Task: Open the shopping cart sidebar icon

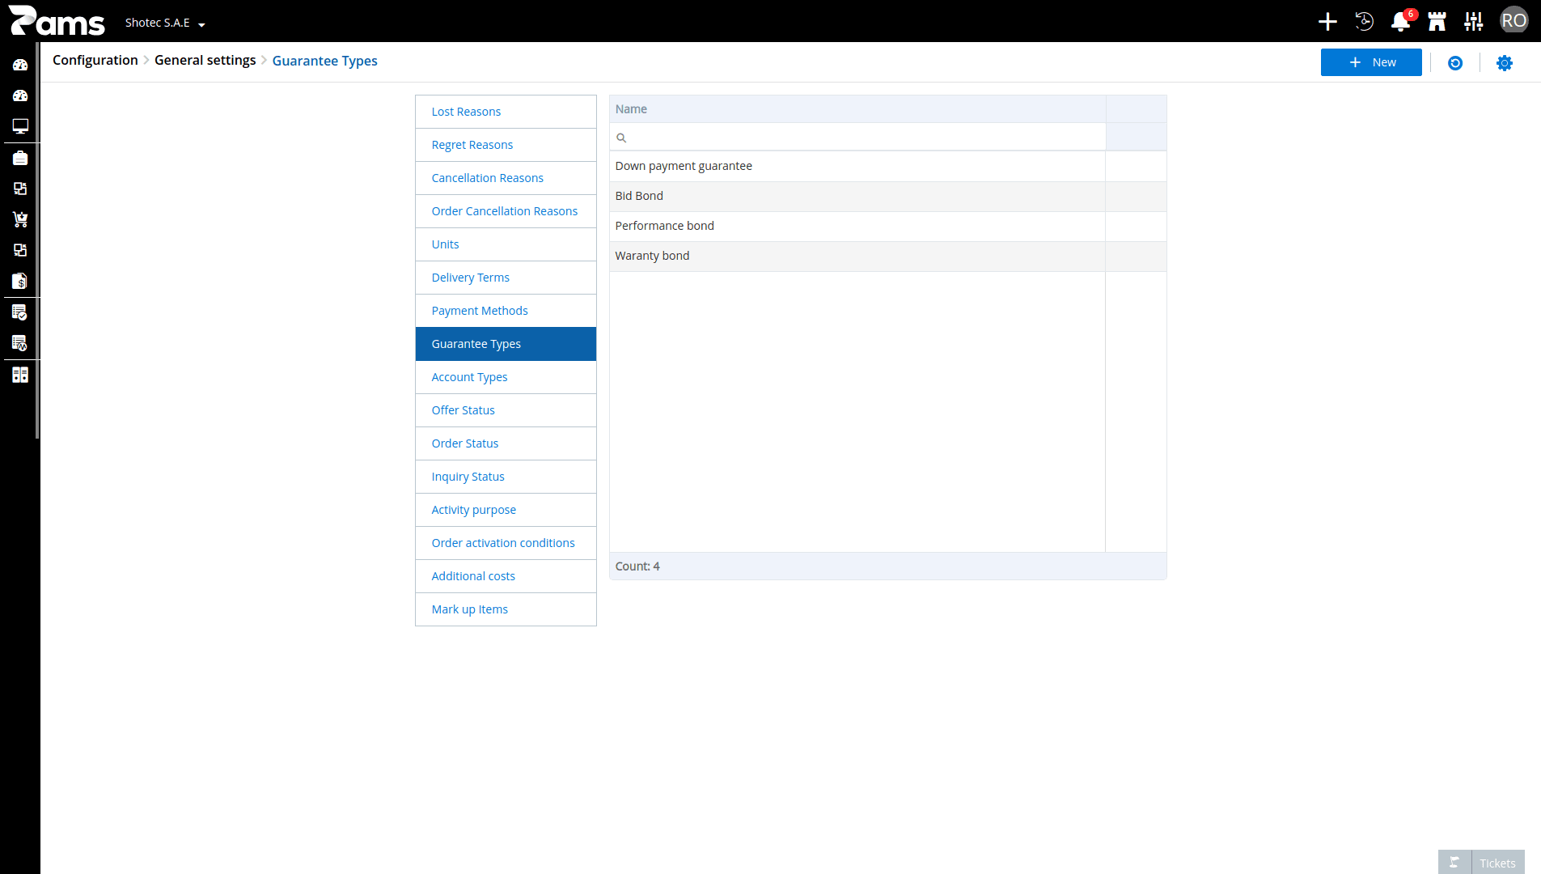Action: (x=20, y=219)
